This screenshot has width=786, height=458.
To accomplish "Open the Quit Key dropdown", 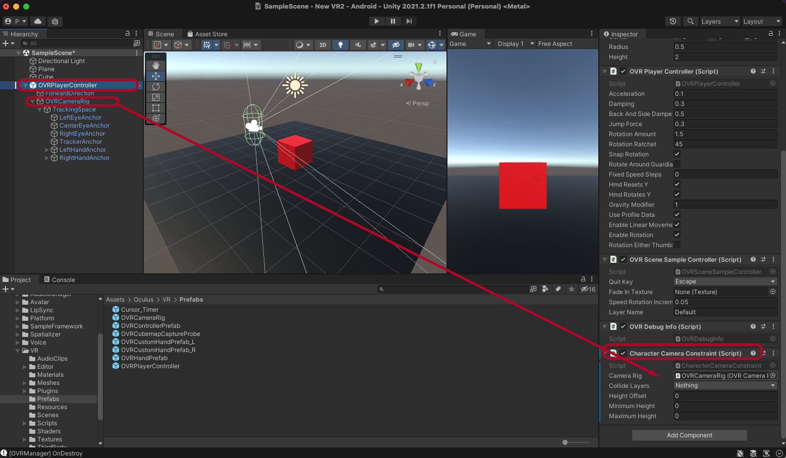I will click(725, 281).
